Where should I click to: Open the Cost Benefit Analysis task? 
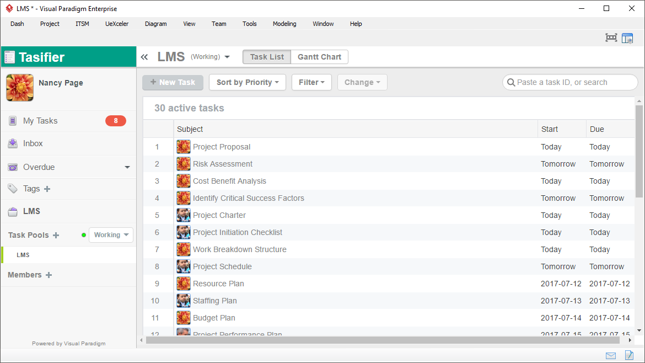[229, 181]
